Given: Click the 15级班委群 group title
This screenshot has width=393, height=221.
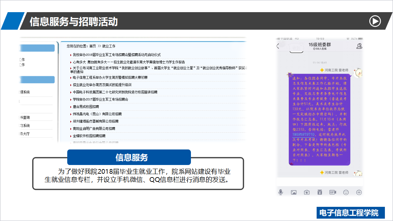Looking at the screenshot, I should pos(320,45).
